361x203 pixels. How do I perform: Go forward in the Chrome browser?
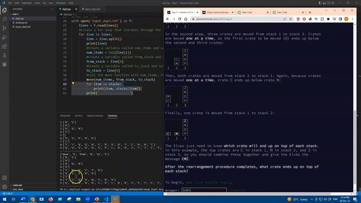(174, 19)
